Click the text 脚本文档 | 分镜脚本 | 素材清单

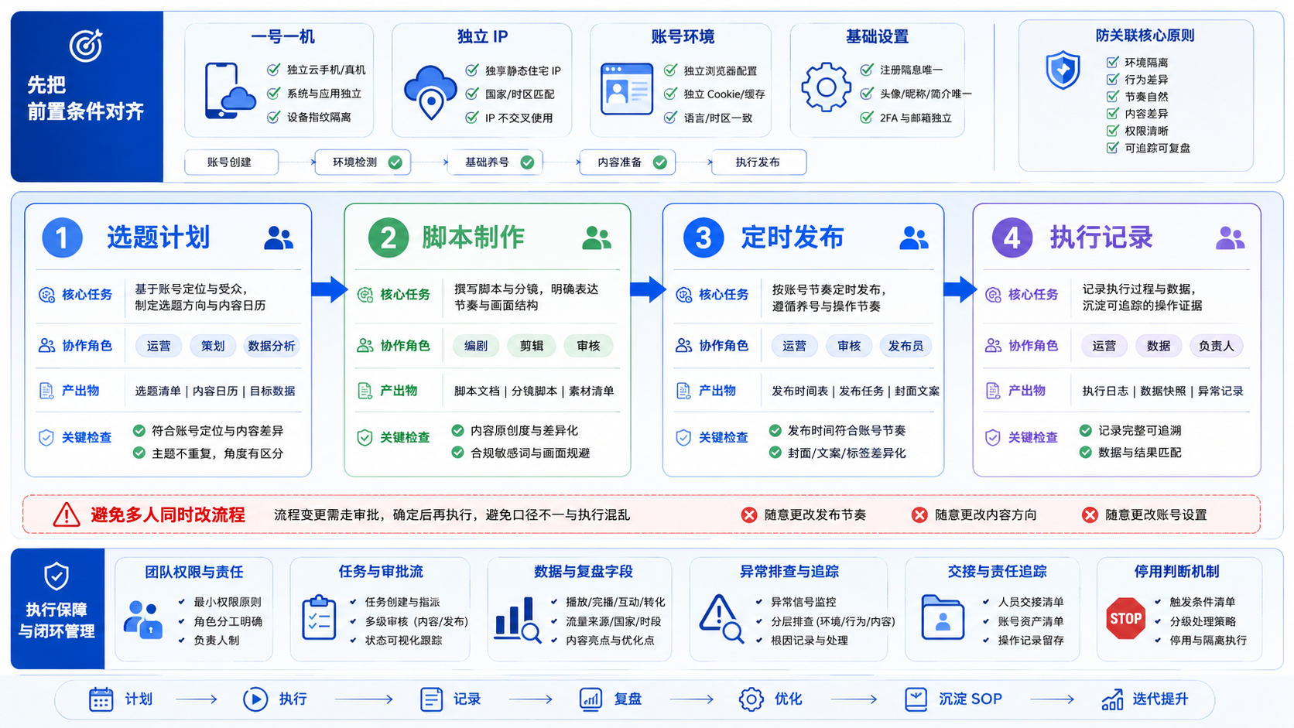pyautogui.click(x=534, y=391)
